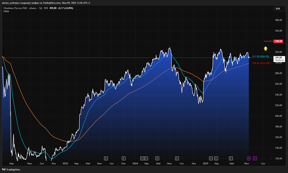Click earnings marker just after 2024 label

(x=142, y=158)
